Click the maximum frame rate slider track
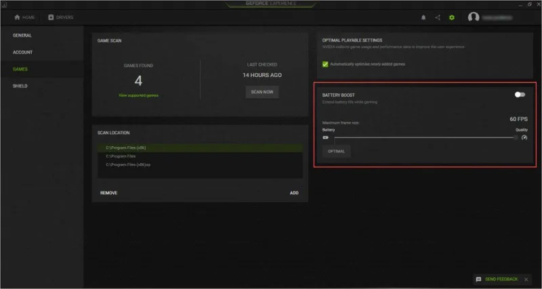The image size is (542, 289). (424, 137)
